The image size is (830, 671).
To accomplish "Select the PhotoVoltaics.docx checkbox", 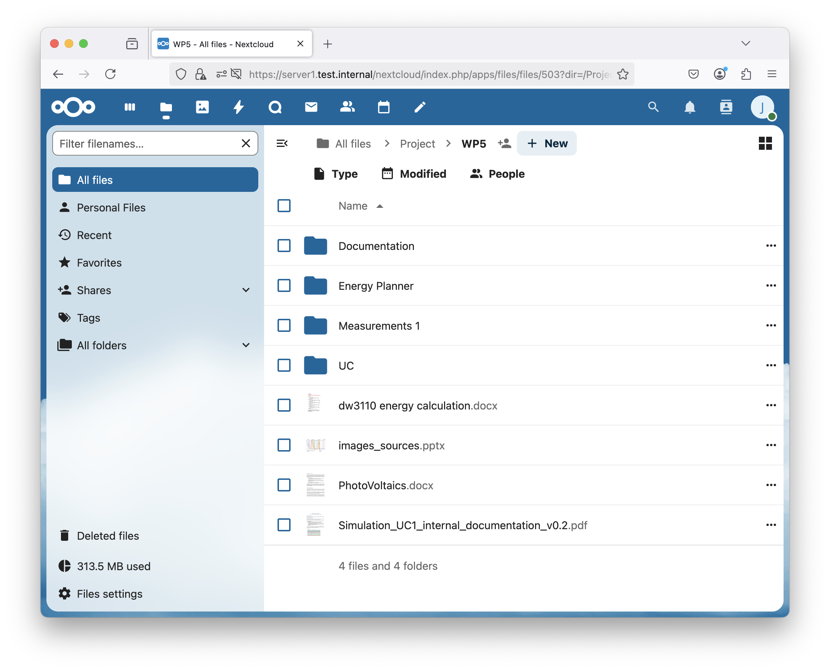I will click(284, 485).
